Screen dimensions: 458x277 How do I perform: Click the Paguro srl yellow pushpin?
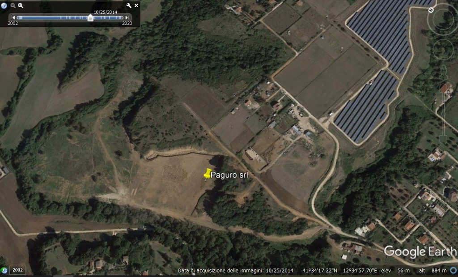(208, 174)
